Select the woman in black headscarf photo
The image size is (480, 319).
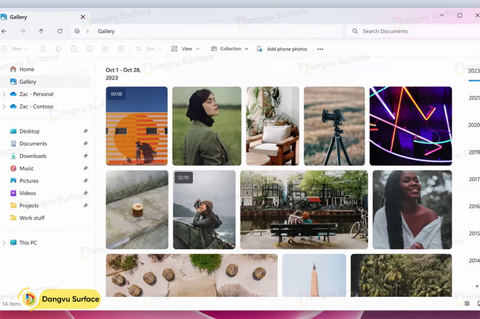pos(206,126)
